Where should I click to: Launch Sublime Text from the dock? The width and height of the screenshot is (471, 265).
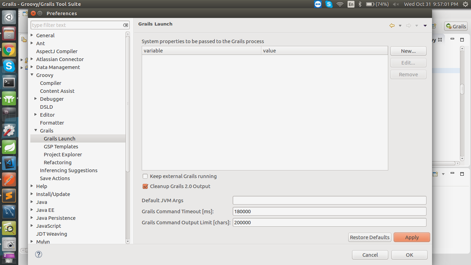(9, 196)
